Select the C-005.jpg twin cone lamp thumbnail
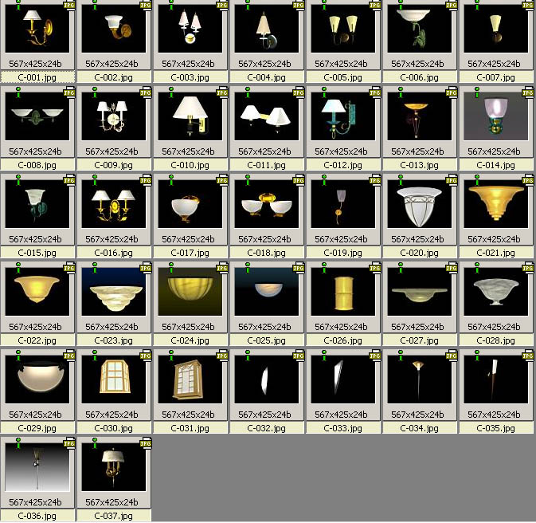The height and width of the screenshot is (523, 536). [x=343, y=29]
